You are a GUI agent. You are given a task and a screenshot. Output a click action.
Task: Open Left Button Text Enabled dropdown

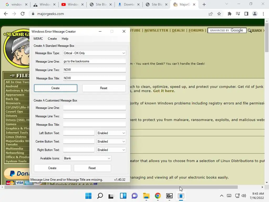click(111, 133)
